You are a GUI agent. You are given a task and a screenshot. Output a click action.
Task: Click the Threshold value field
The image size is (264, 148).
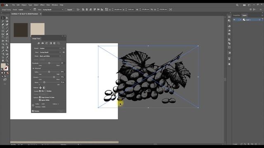tap(62, 63)
